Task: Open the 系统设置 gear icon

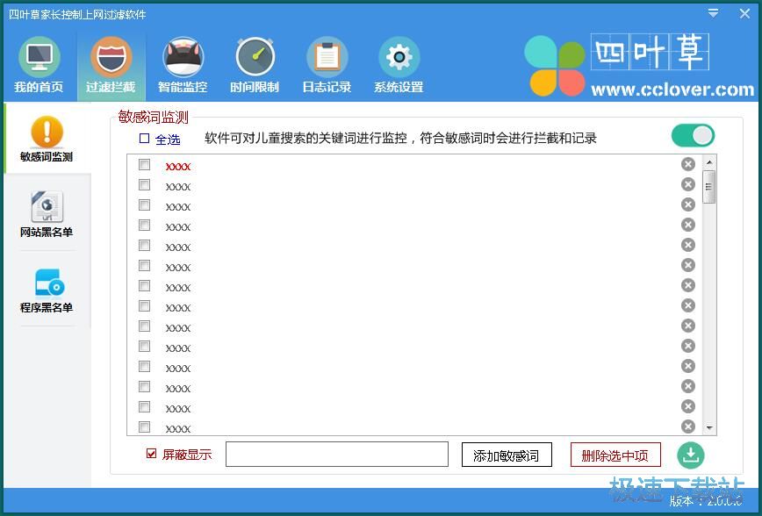Action: (x=399, y=58)
